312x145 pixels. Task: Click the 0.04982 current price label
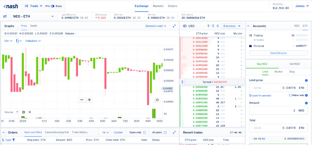point(167,88)
